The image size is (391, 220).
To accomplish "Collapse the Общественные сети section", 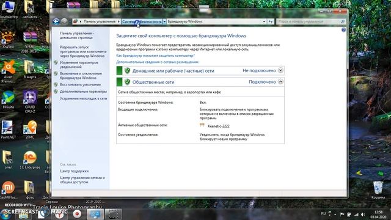I will [x=280, y=81].
